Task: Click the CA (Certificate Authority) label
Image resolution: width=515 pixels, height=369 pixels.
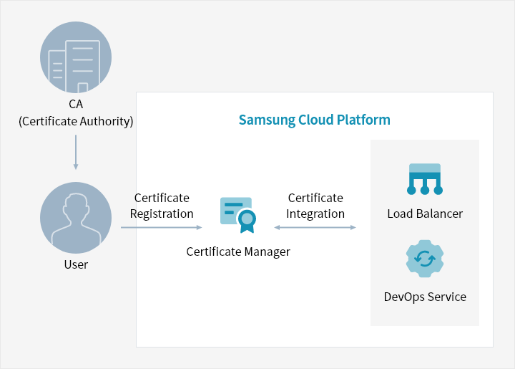Action: click(76, 112)
